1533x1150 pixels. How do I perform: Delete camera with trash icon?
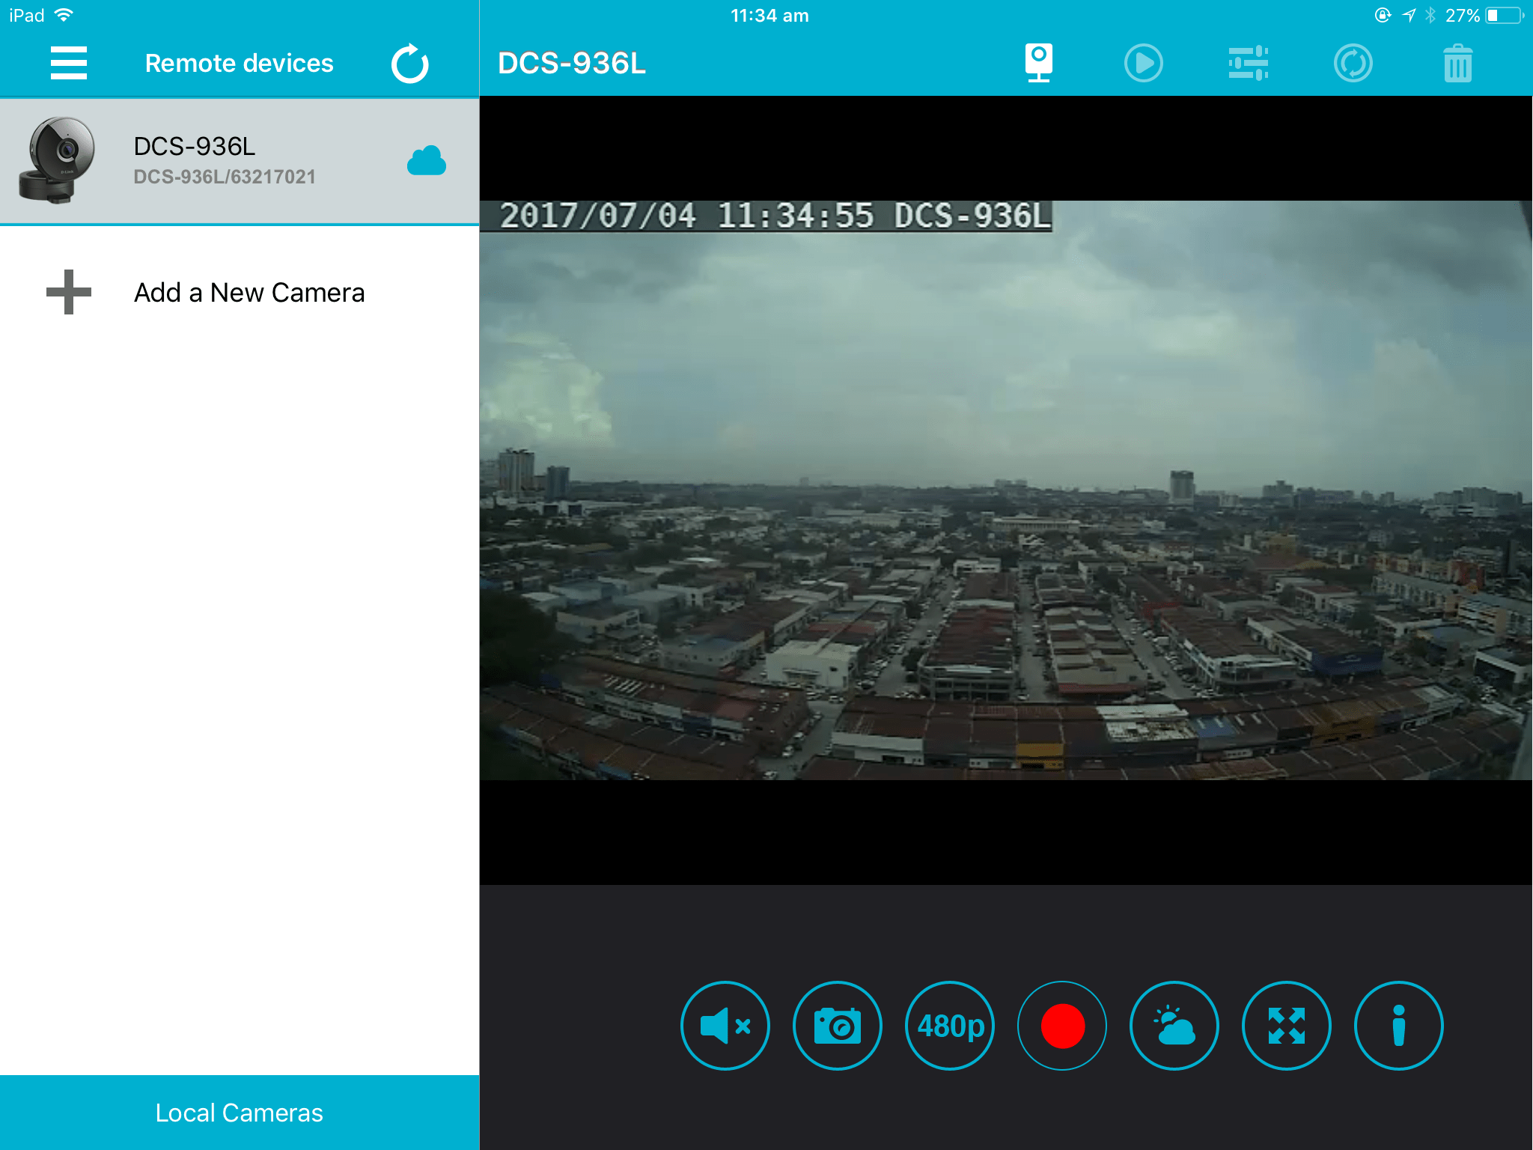pos(1457,63)
